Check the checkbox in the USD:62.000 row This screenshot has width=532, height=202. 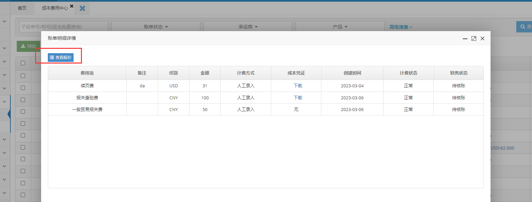23,147
